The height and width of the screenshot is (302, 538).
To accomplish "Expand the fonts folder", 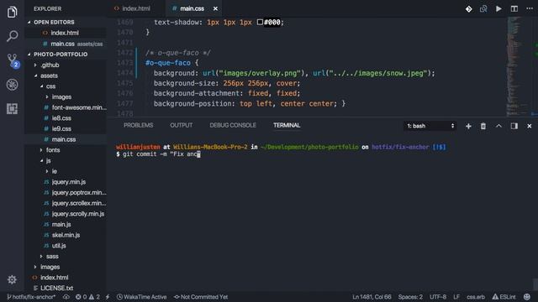I will [53, 150].
